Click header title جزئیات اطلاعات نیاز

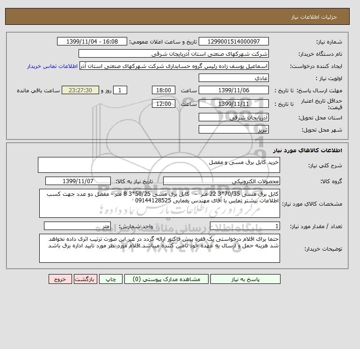pos(314,17)
